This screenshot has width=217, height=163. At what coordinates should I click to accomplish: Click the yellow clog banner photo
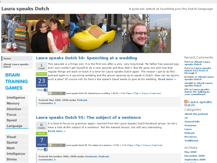(x=96, y=33)
